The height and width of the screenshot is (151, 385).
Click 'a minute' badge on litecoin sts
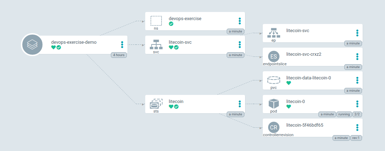tap(236, 114)
